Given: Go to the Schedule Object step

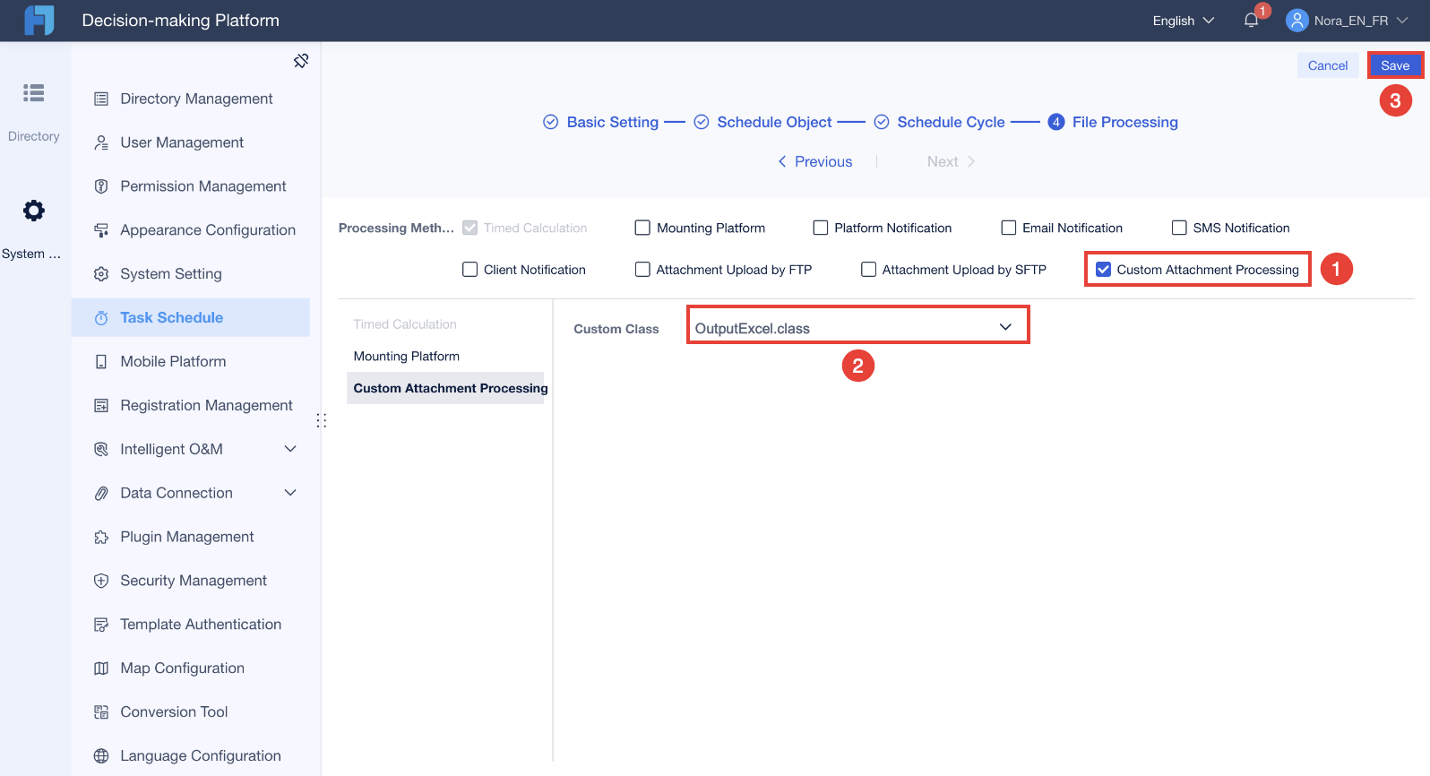Looking at the screenshot, I should point(763,122).
